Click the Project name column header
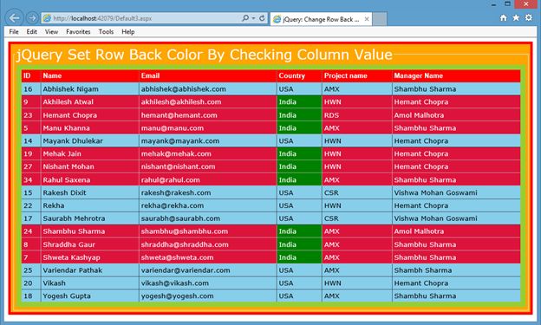The image size is (541, 325). pyautogui.click(x=356, y=76)
